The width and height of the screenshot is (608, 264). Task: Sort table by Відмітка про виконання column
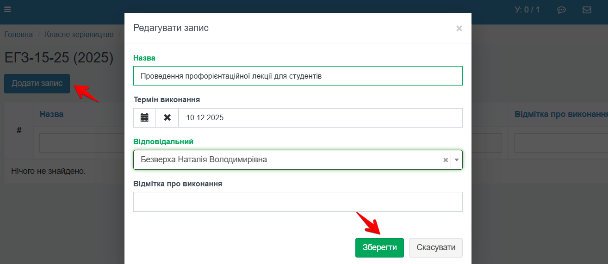coord(561,114)
